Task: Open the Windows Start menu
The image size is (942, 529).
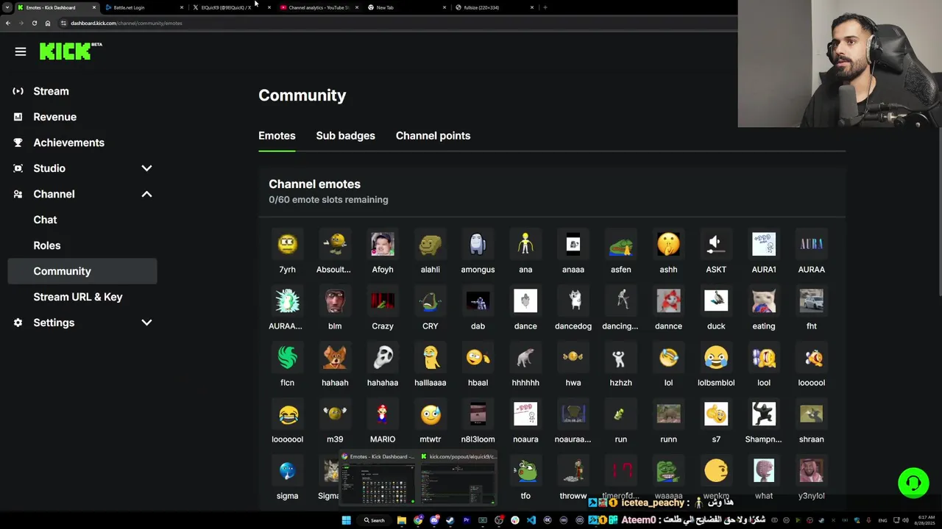Action: coord(346,520)
